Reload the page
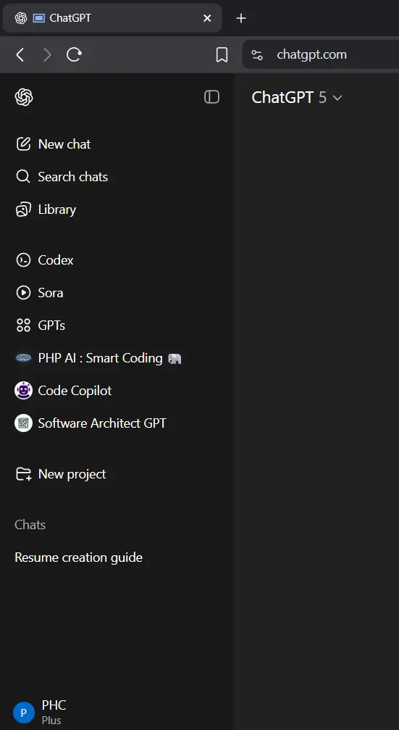 click(x=73, y=55)
